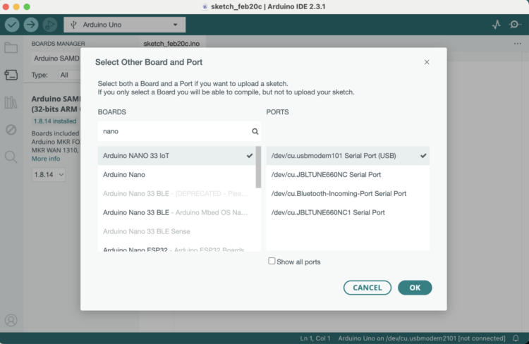Open Serial Plotter icon in toolbar
This screenshot has width=529, height=344.
[497, 25]
